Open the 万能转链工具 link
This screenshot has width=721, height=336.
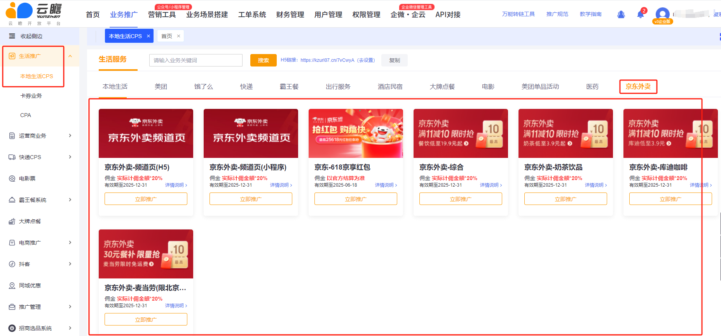[x=518, y=14]
